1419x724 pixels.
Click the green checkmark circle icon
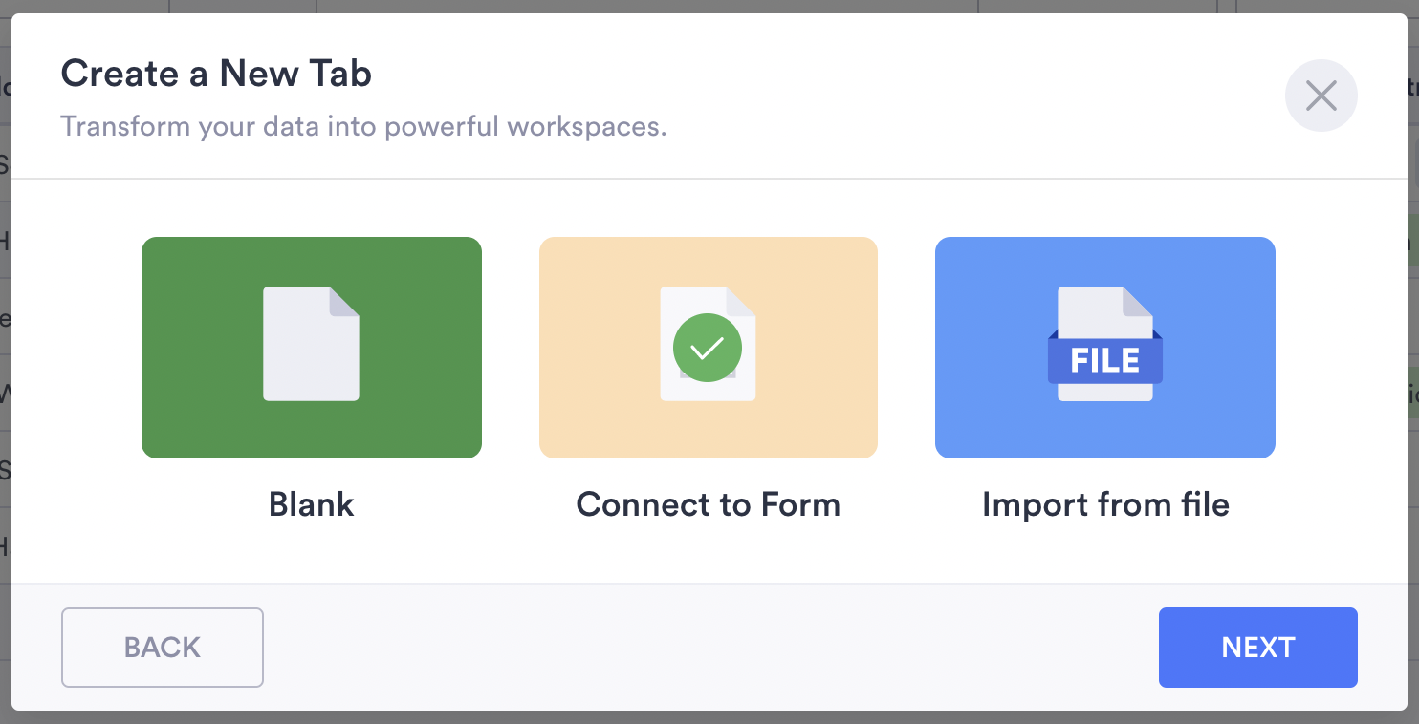pos(707,347)
